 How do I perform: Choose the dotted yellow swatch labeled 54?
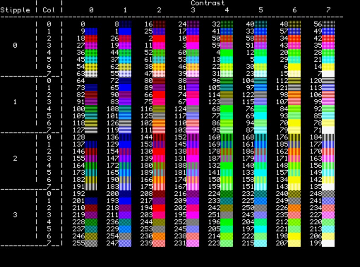tap(91, 67)
